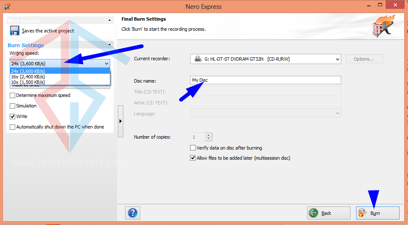The height and width of the screenshot is (225, 408).
Task: Click the floppy disk save project icon
Action: pos(14,31)
